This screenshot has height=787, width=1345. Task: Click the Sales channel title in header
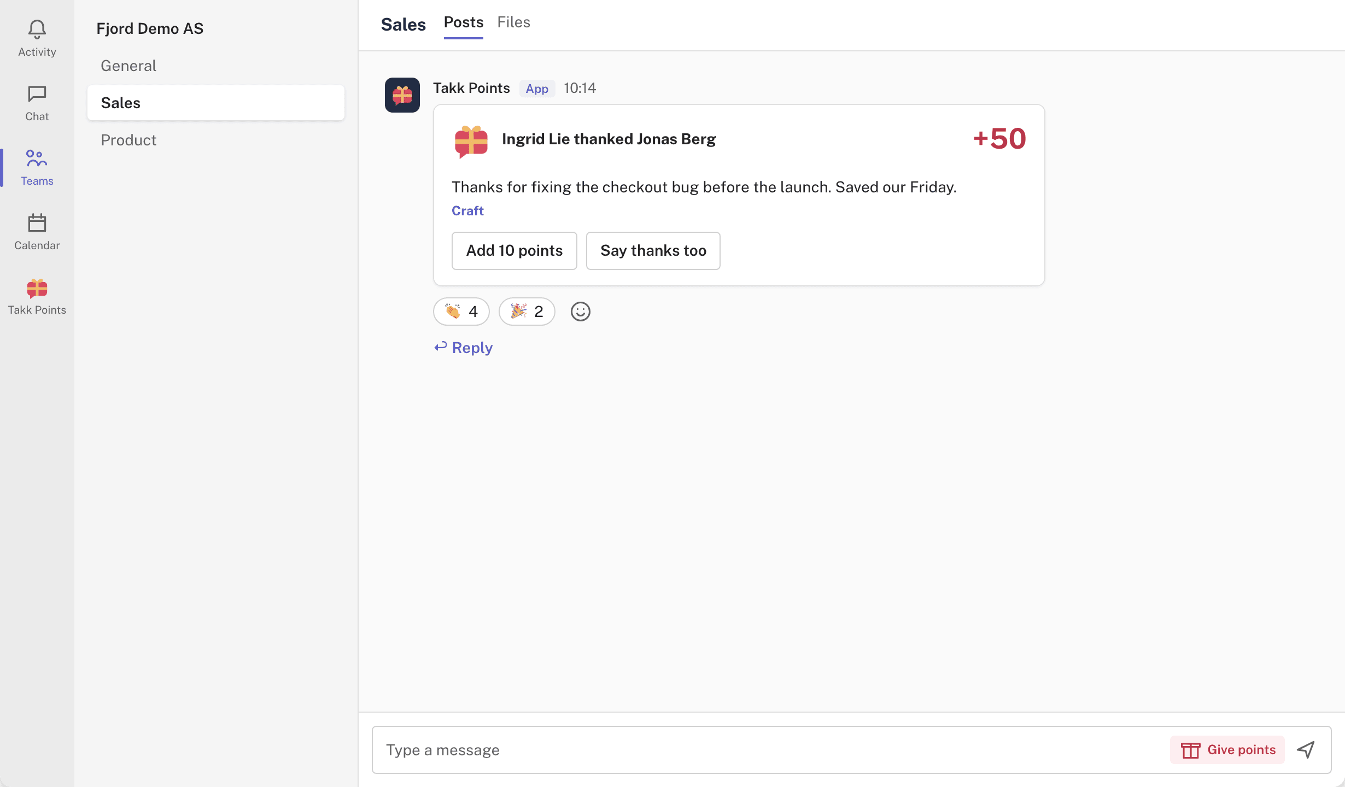(403, 25)
